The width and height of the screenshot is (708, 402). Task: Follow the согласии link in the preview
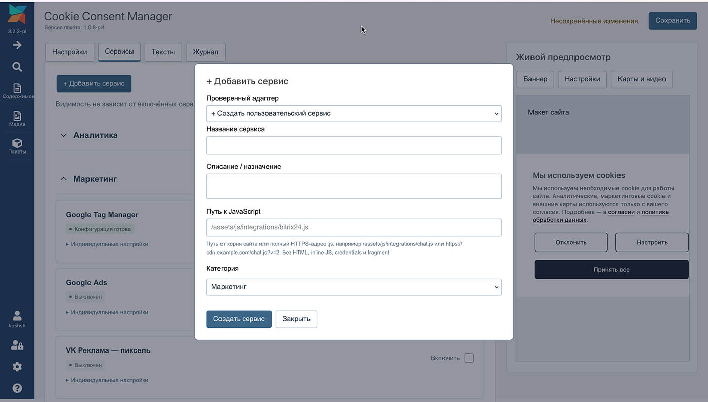(x=622, y=212)
